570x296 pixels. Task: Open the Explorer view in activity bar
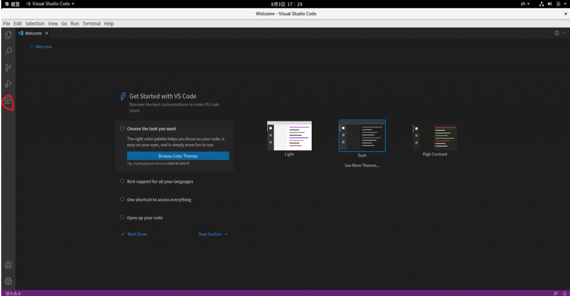point(8,35)
